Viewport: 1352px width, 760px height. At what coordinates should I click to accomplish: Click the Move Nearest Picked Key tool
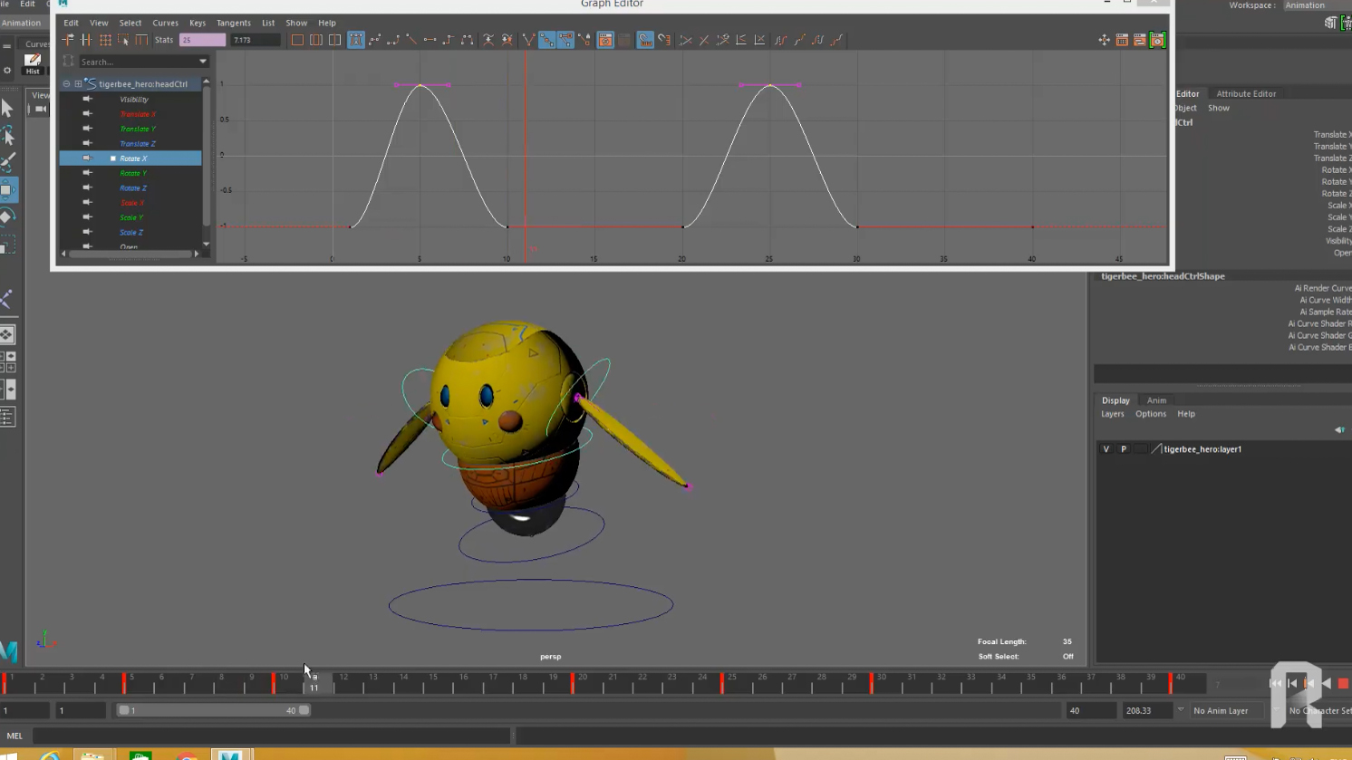[68, 40]
